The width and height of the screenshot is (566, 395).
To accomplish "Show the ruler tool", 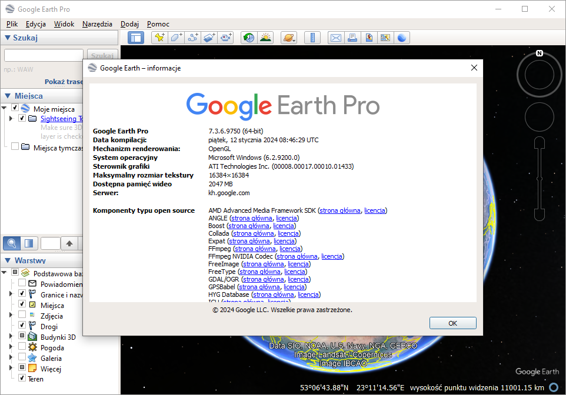I will [x=312, y=38].
